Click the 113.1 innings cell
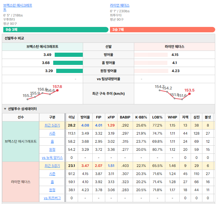Screen dimensions: 217x204 (71, 133)
